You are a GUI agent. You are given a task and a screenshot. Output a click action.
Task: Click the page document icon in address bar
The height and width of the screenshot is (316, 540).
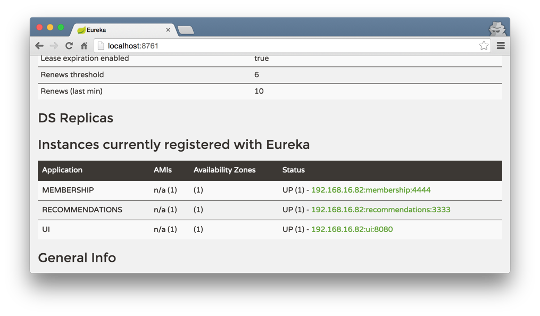101,46
